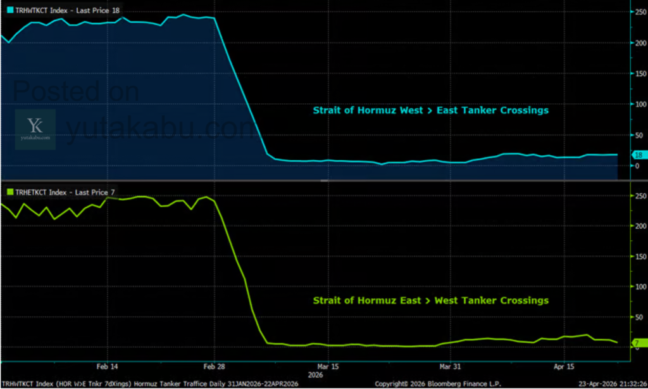Select the Feb 14 date axis label
Screen dimensions: 648x389
coord(106,367)
